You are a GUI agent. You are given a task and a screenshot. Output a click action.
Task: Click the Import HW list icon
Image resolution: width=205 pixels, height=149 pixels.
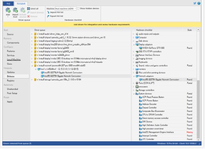(x=48, y=12)
